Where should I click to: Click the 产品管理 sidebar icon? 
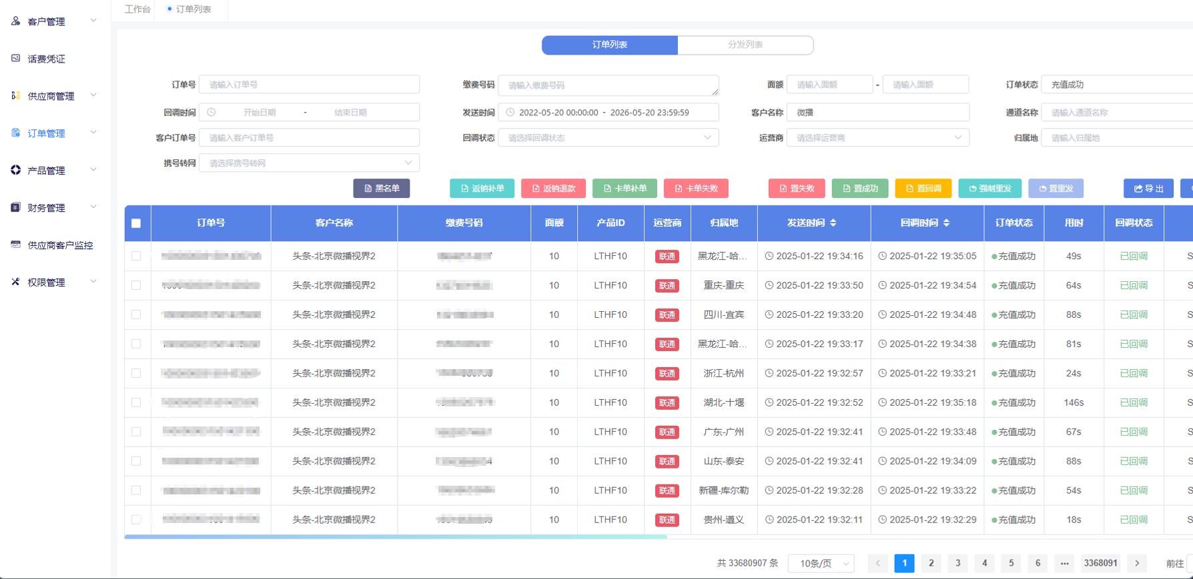15,170
